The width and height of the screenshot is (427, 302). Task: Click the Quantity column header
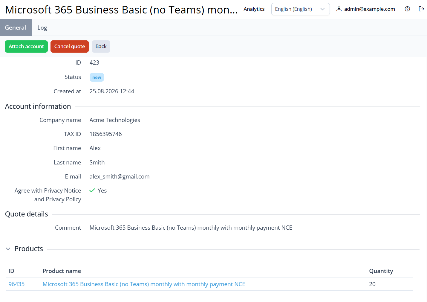tap(381, 271)
